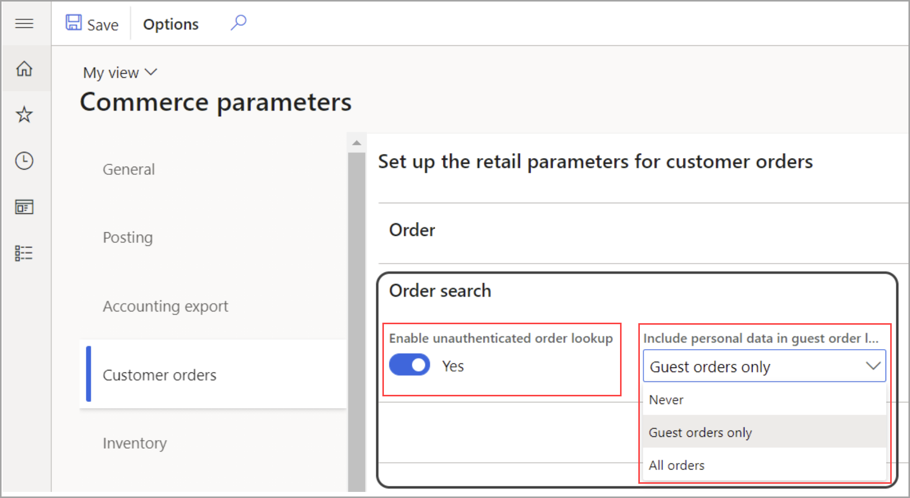Open the Favorites star icon
This screenshot has width=910, height=498.
point(24,114)
